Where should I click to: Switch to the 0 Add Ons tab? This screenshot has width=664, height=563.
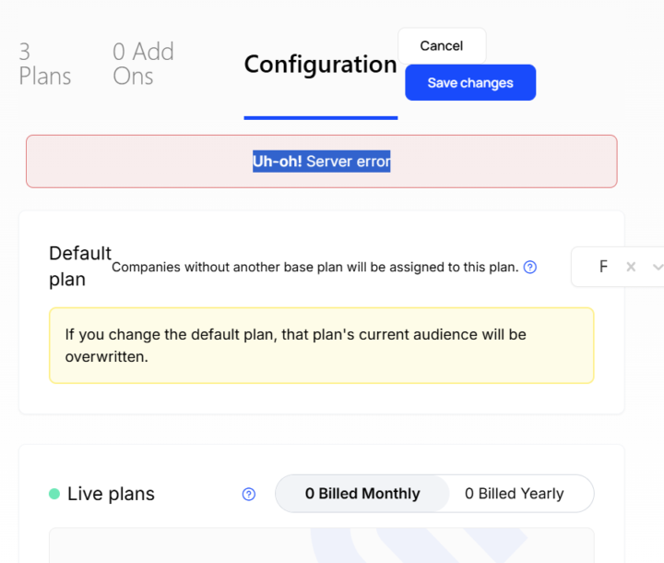tap(143, 64)
